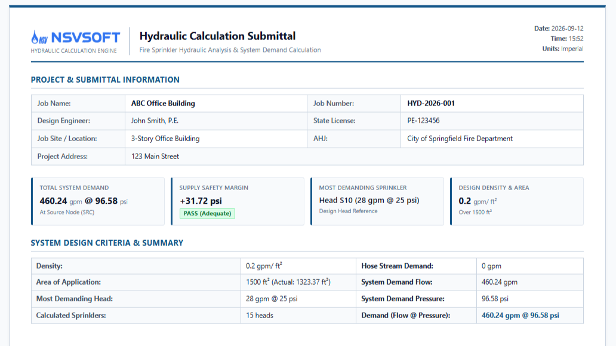Select the ABC Office Building job name cell
The height and width of the screenshot is (346, 616).
click(215, 104)
